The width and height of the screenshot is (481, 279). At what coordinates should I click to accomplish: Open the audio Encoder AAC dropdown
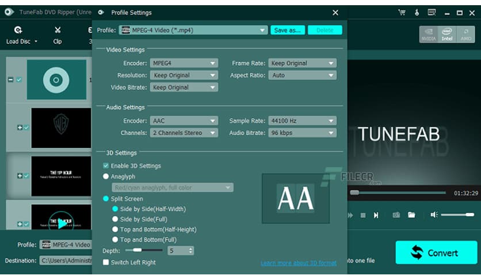[184, 120]
